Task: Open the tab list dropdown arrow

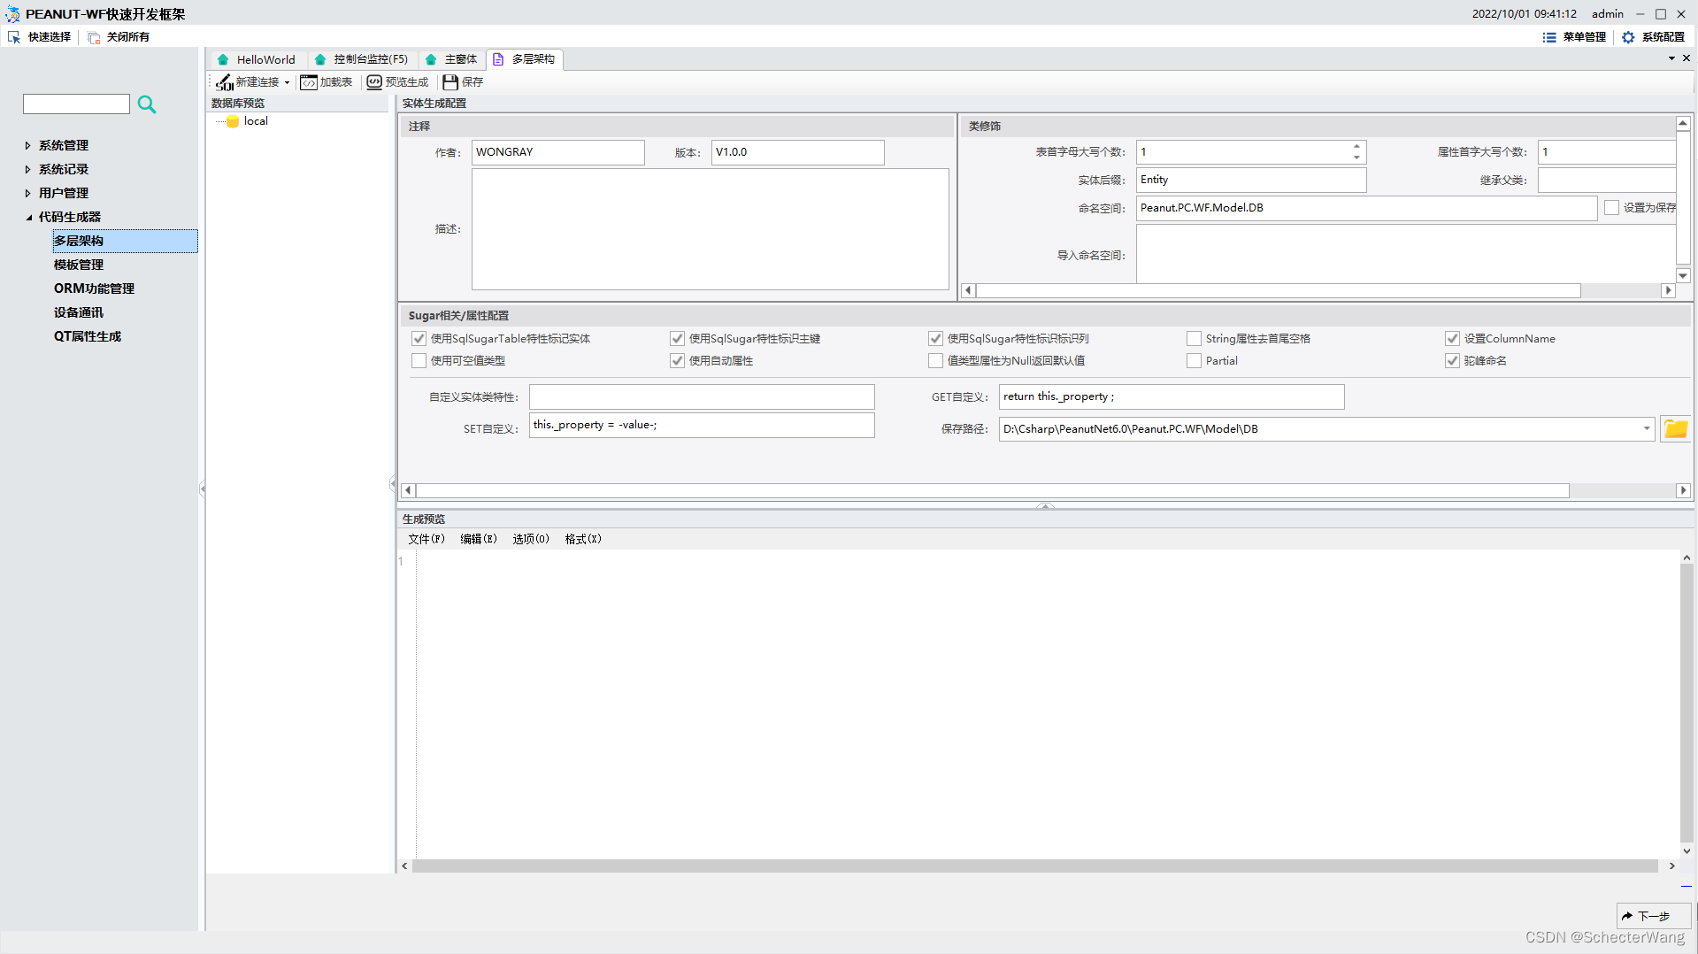Action: point(1671,58)
